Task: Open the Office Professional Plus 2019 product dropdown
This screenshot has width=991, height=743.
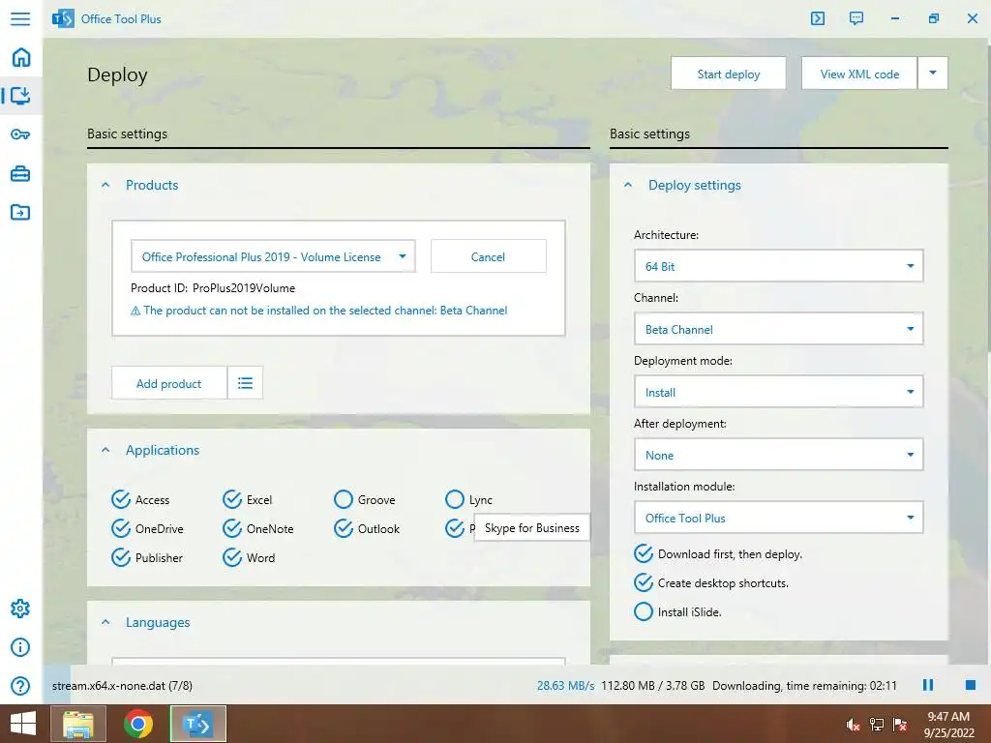Action: [273, 256]
